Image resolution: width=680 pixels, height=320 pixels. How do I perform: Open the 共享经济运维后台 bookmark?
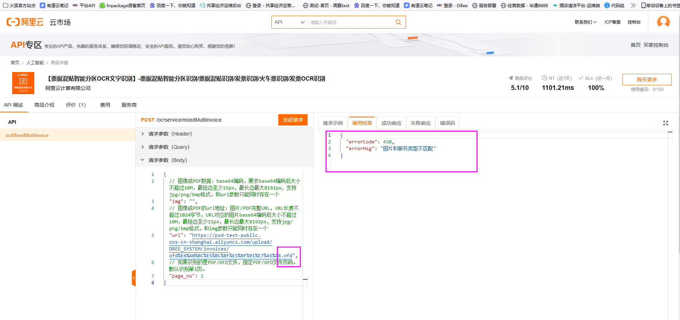pos(220,5)
